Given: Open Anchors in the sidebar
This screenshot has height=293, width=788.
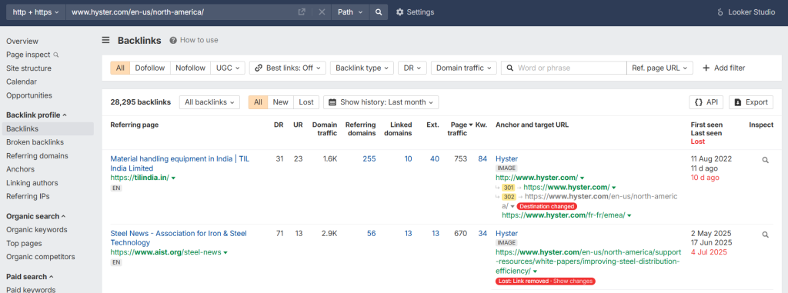Looking at the screenshot, I should click(21, 169).
